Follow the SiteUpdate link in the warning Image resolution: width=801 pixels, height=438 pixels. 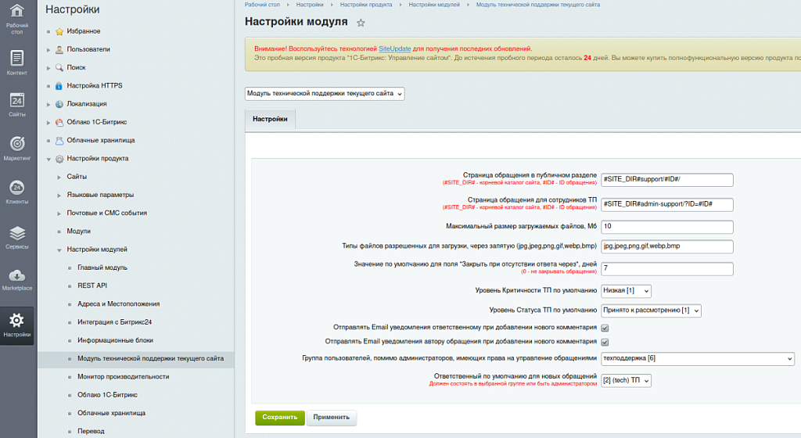pos(394,48)
